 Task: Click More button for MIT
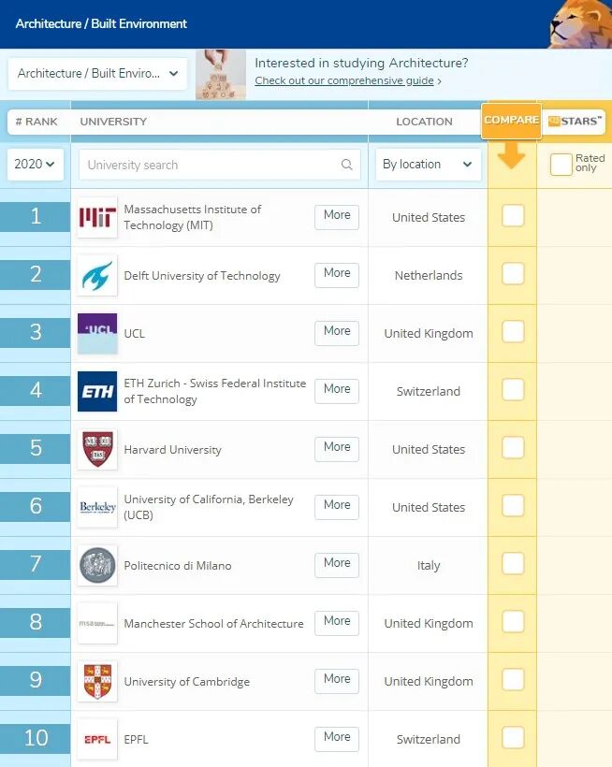pyautogui.click(x=337, y=217)
